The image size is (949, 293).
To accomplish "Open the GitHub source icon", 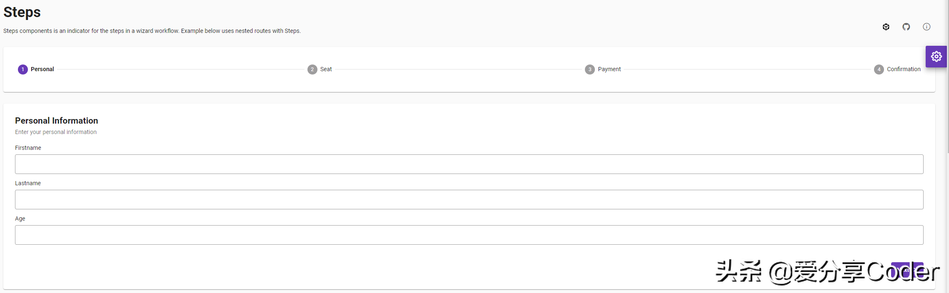I will (906, 27).
